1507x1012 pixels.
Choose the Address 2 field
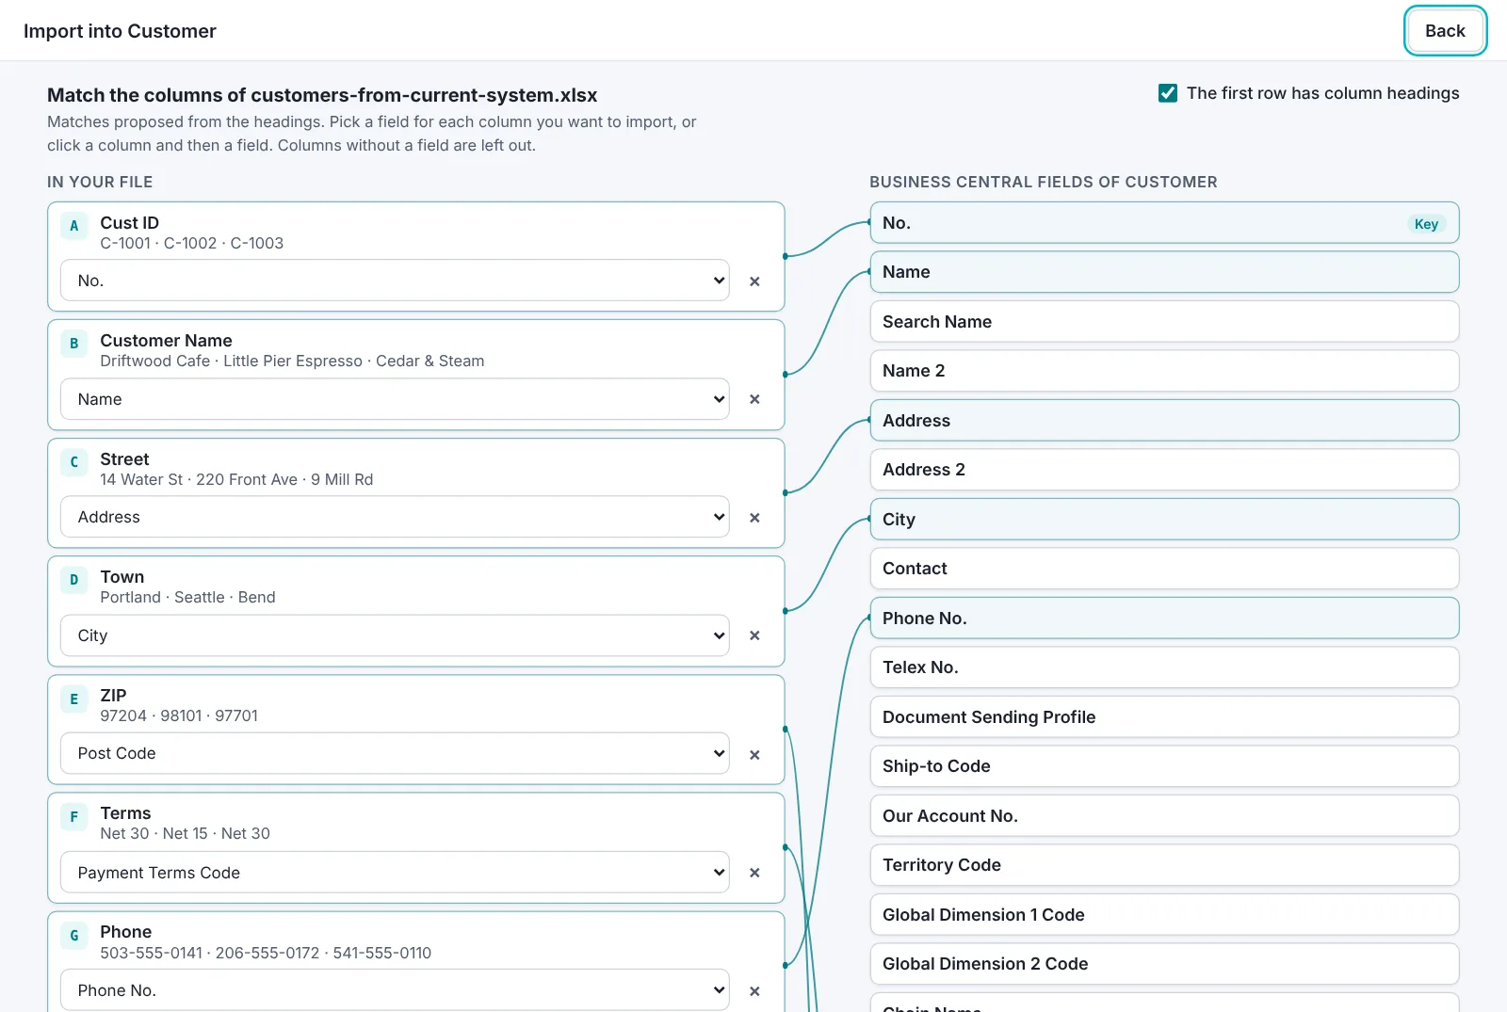1164,470
